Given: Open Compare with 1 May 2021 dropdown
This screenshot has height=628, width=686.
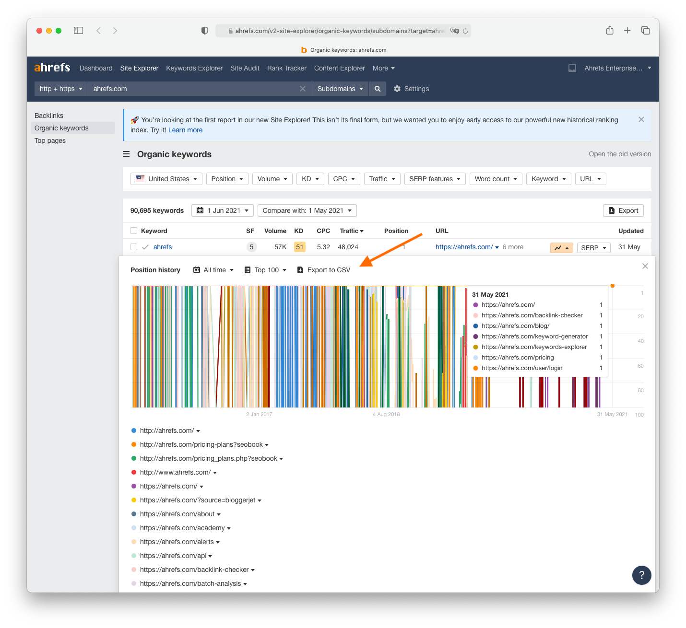Looking at the screenshot, I should click(307, 210).
